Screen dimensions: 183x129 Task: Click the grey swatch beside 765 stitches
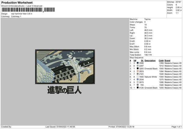(x=138, y=85)
